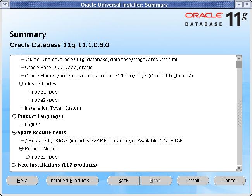Collapse the Product Languages section
The height and width of the screenshot is (196, 252).
coord(14,116)
